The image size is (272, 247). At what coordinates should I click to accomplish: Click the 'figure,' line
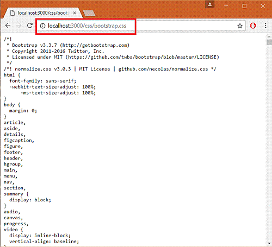coord(13,147)
